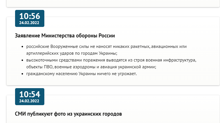The height and width of the screenshot is (123, 220).
Task: Click the word "СМИ" in lower headline
Action: tap(20, 114)
